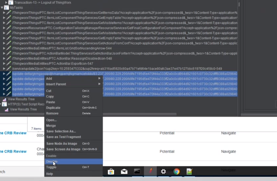
Task: Click the sampler icon beside GetFinalConfigurationForComponent request
Action: (9, 28)
